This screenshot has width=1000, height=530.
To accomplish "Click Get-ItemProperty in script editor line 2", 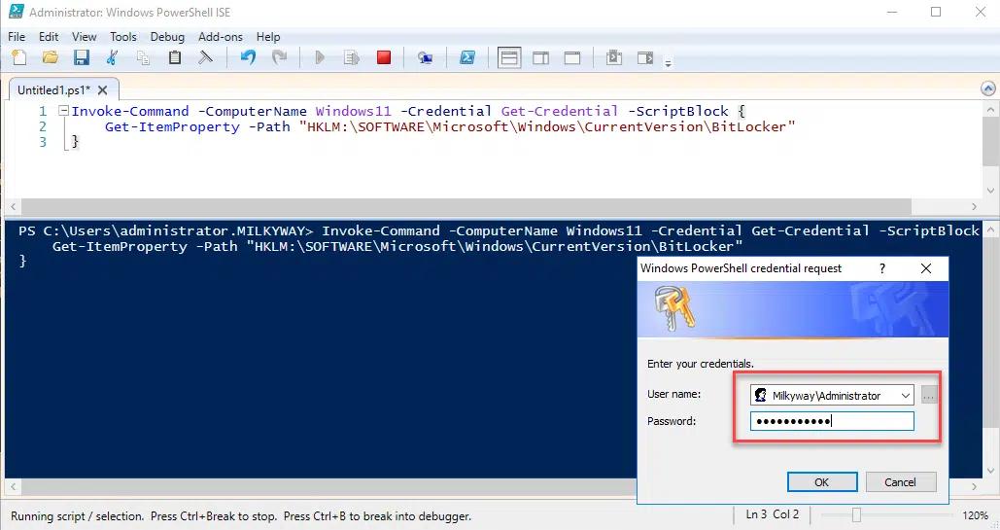I will [x=172, y=126].
